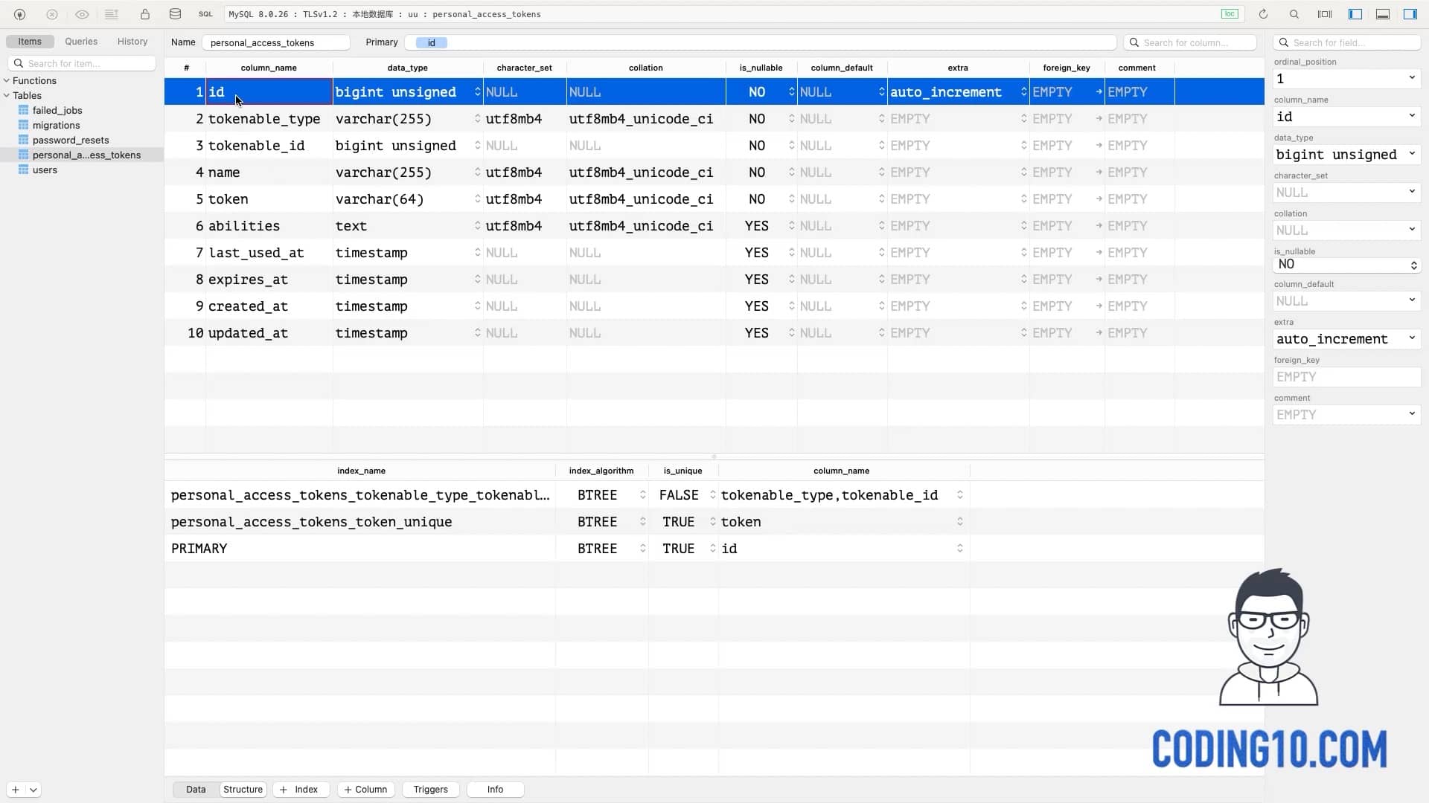Click the plus add item icon at bottom-left

(x=15, y=790)
